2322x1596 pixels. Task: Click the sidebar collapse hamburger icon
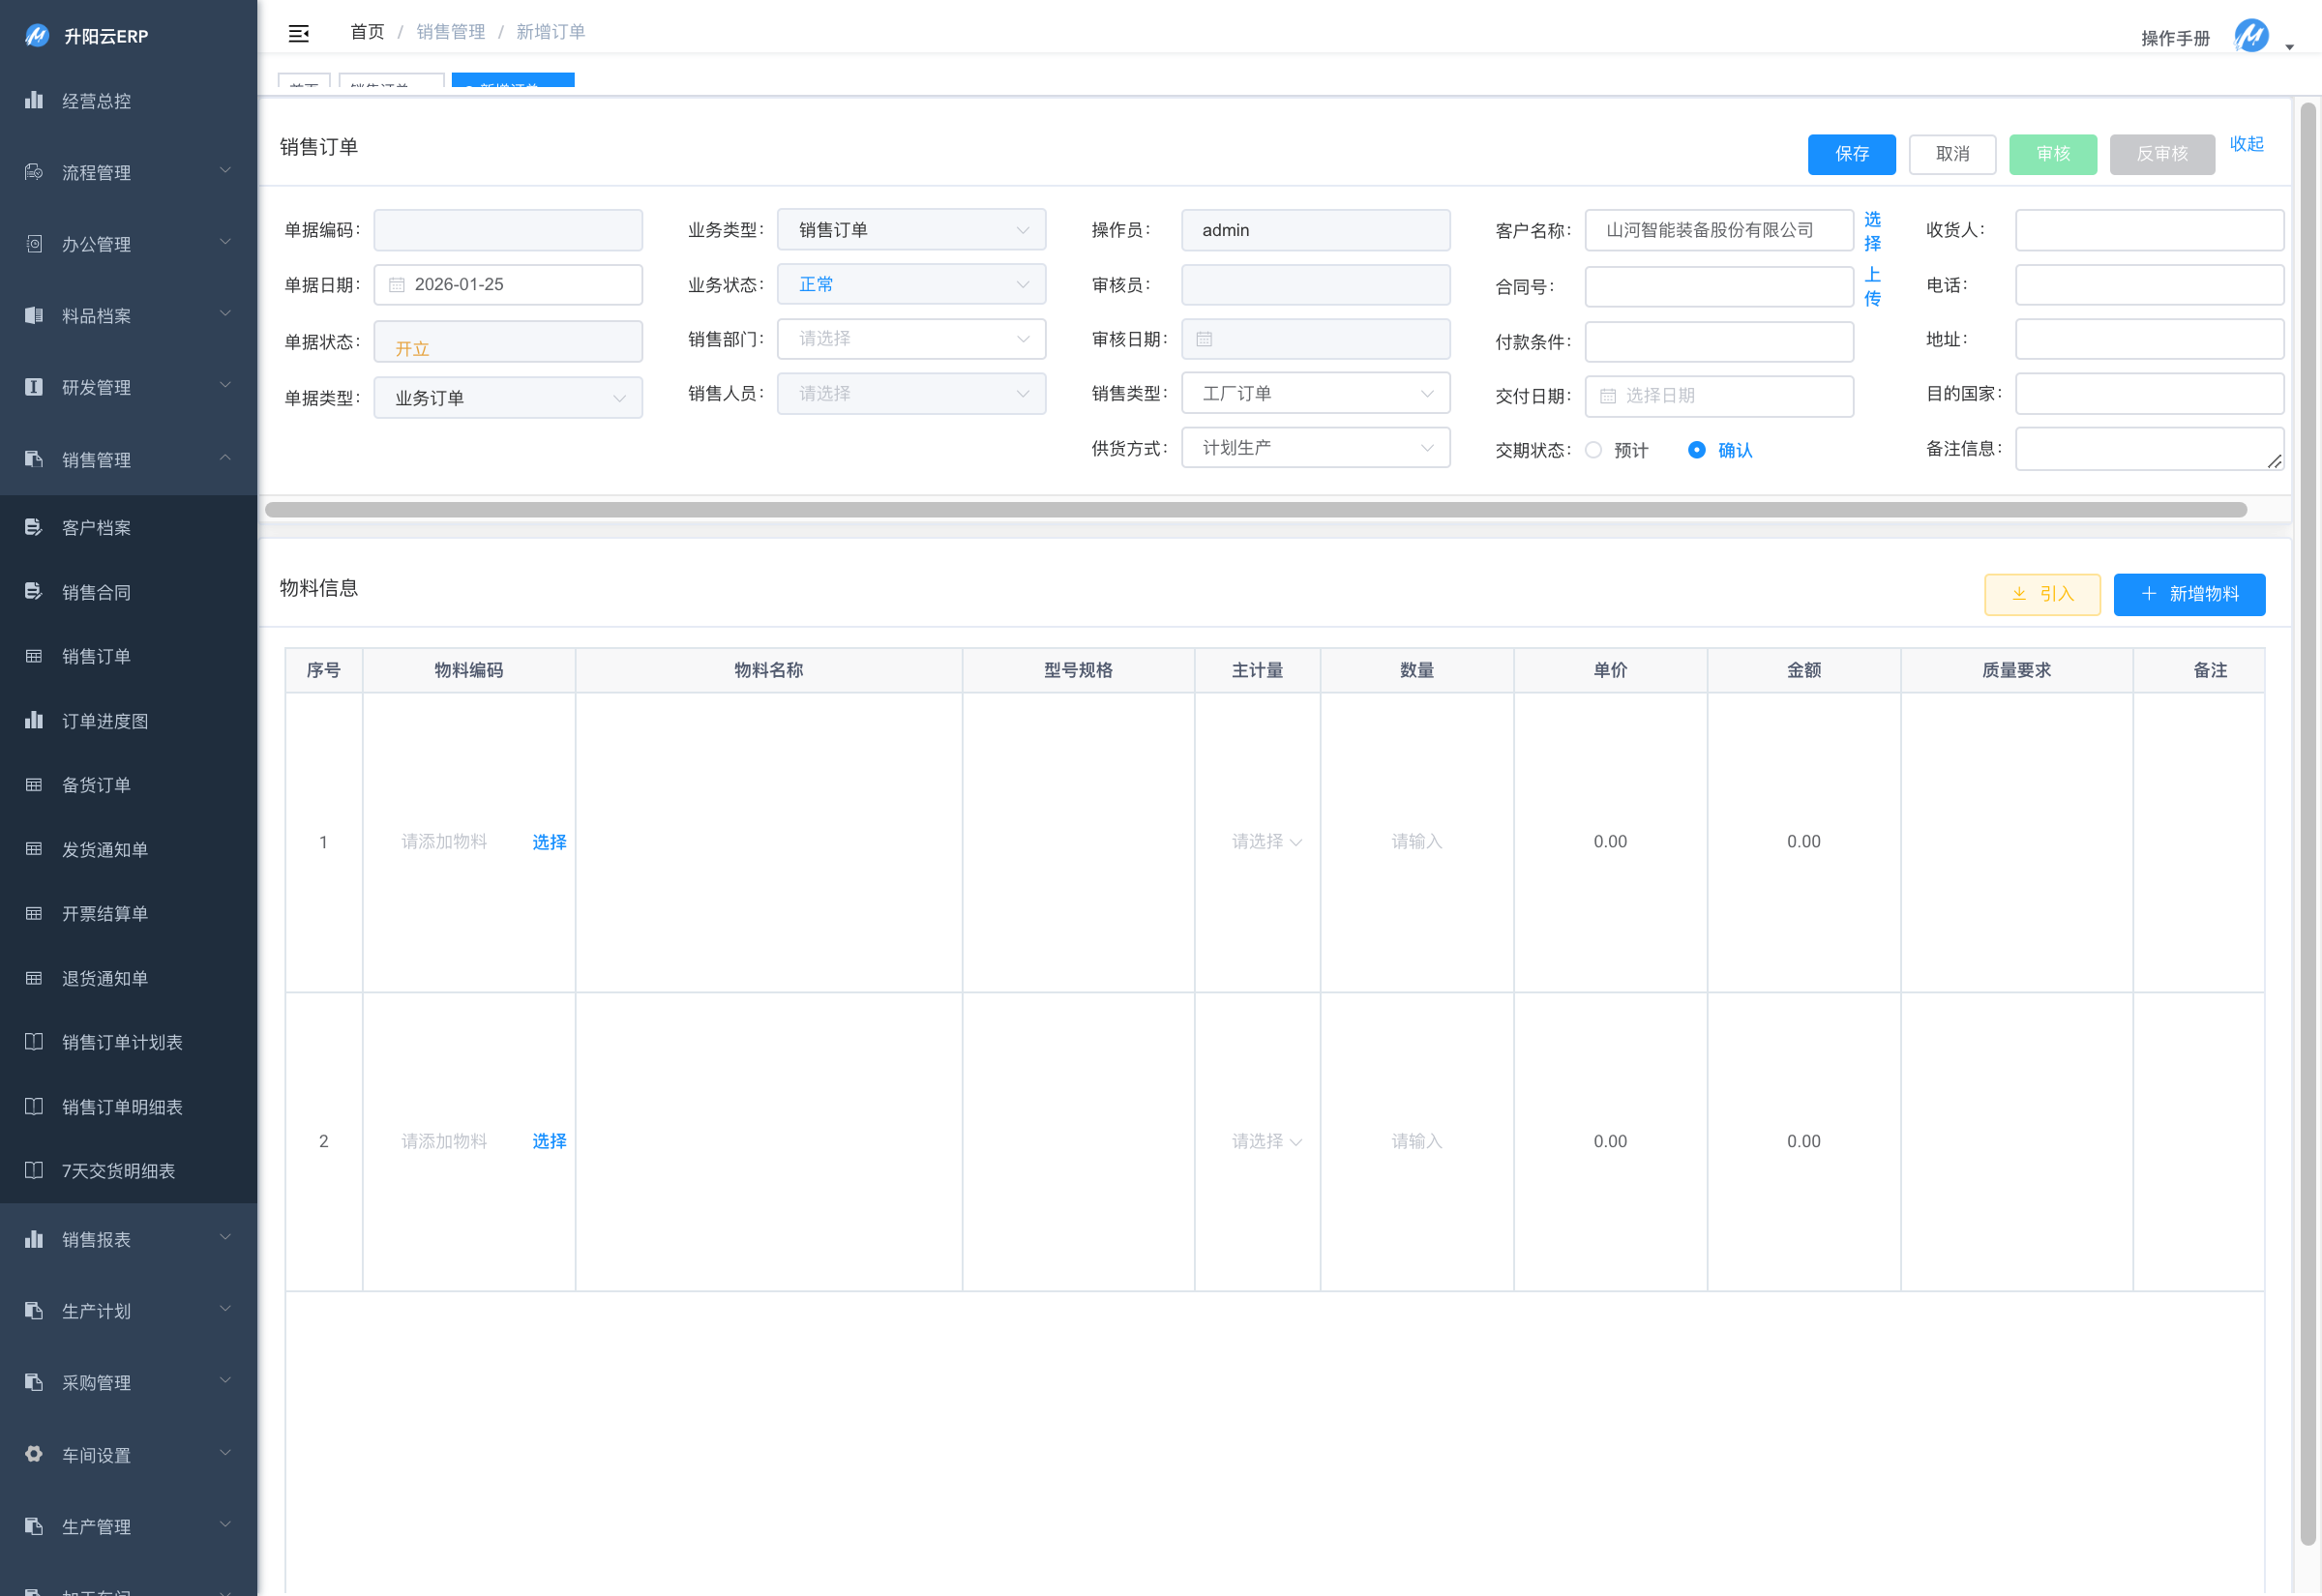coord(298,34)
